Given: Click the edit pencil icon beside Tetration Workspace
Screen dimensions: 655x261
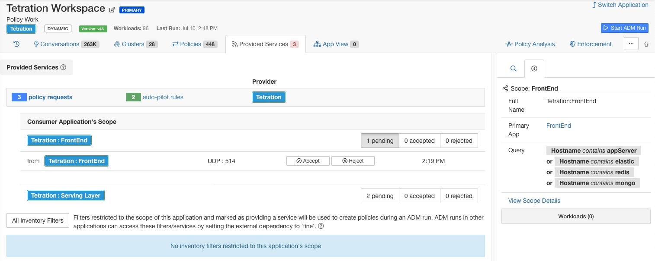Looking at the screenshot, I should pos(112,9).
